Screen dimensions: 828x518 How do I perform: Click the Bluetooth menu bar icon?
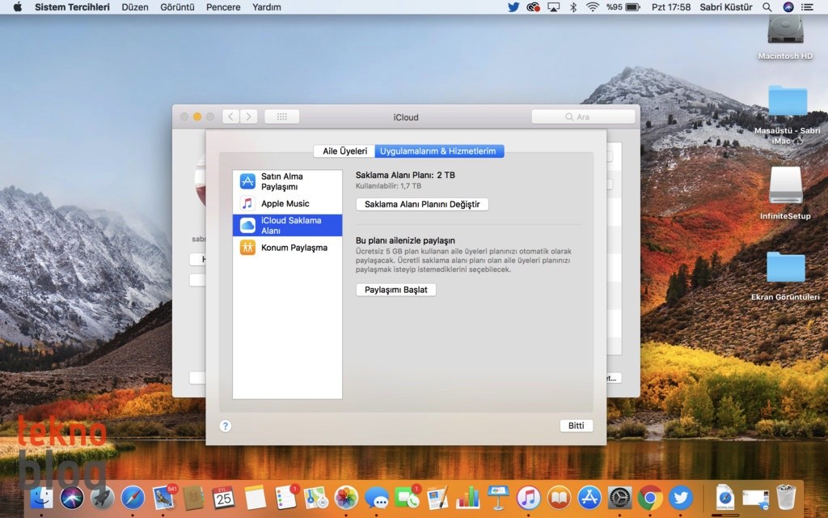coord(573,6)
